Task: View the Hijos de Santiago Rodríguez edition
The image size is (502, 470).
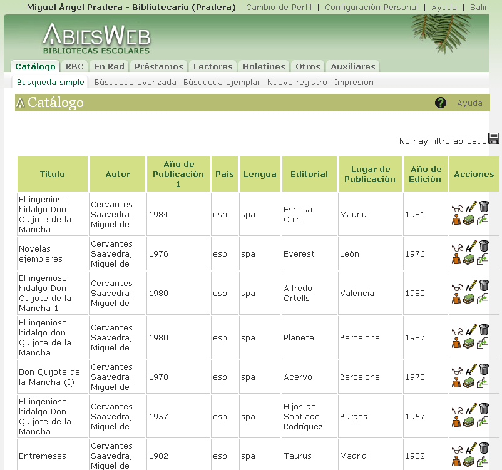Action: [458, 411]
